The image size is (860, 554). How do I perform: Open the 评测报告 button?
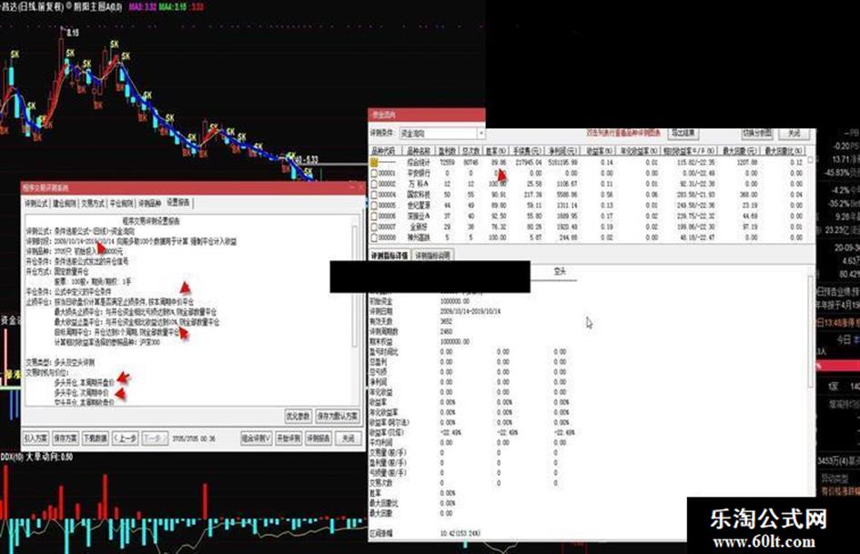pos(319,438)
